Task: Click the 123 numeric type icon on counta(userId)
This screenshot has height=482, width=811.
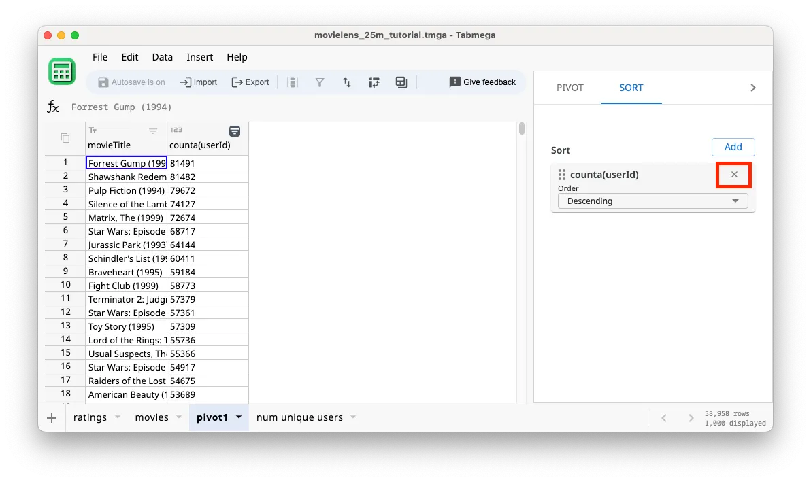Action: [x=175, y=129]
